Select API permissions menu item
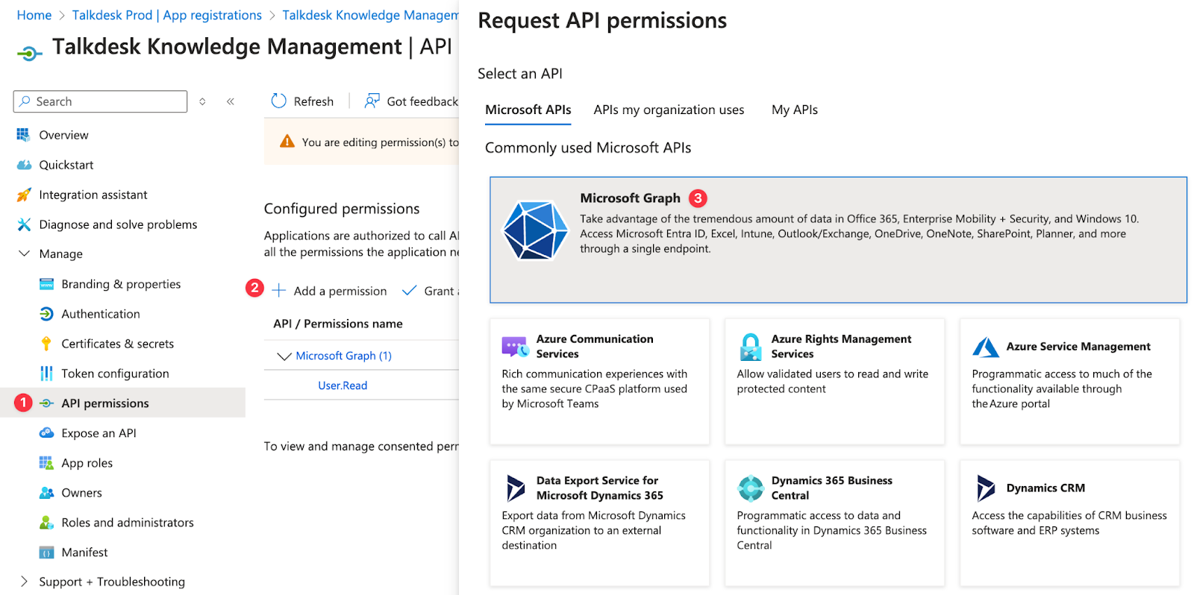The width and height of the screenshot is (1194, 595). (122, 403)
